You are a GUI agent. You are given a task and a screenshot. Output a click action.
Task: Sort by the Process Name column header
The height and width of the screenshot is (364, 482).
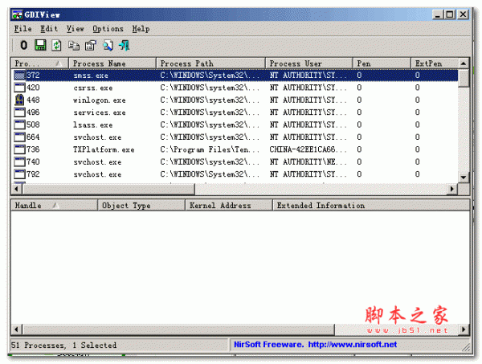[112, 63]
